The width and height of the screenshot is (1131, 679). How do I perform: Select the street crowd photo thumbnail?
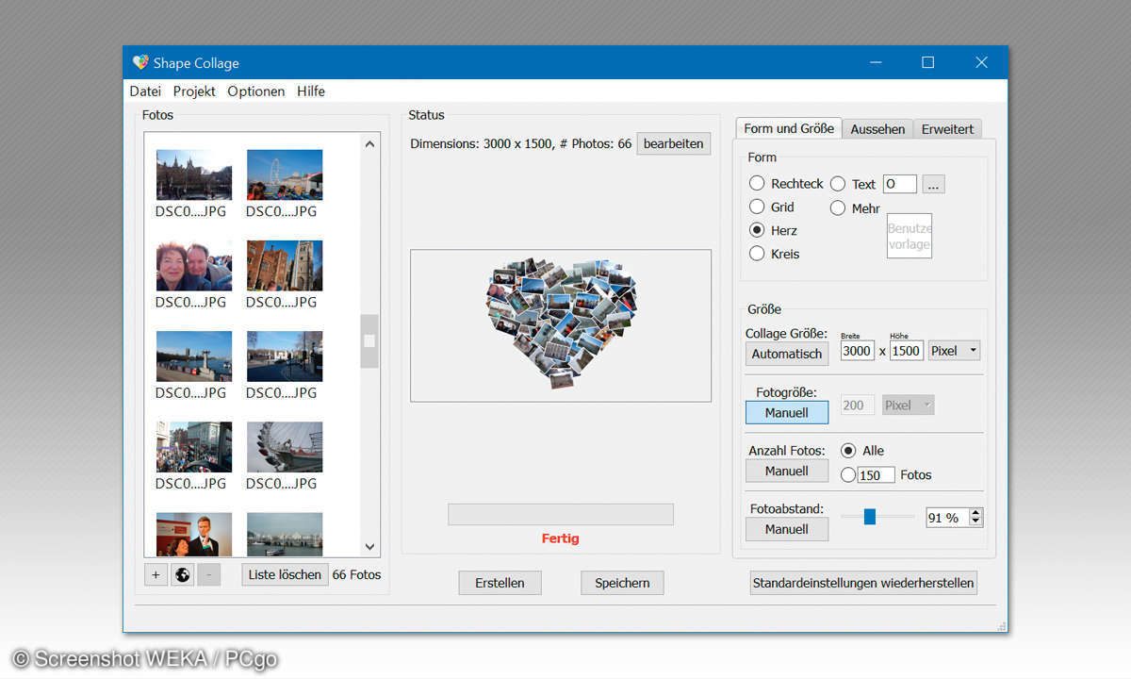(194, 446)
